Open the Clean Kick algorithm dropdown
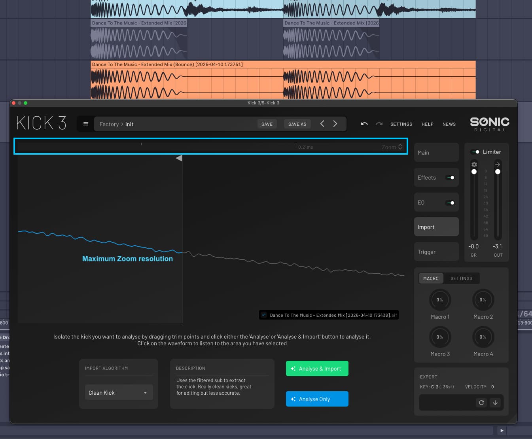Viewport: 532px width, 439px height. click(119, 393)
